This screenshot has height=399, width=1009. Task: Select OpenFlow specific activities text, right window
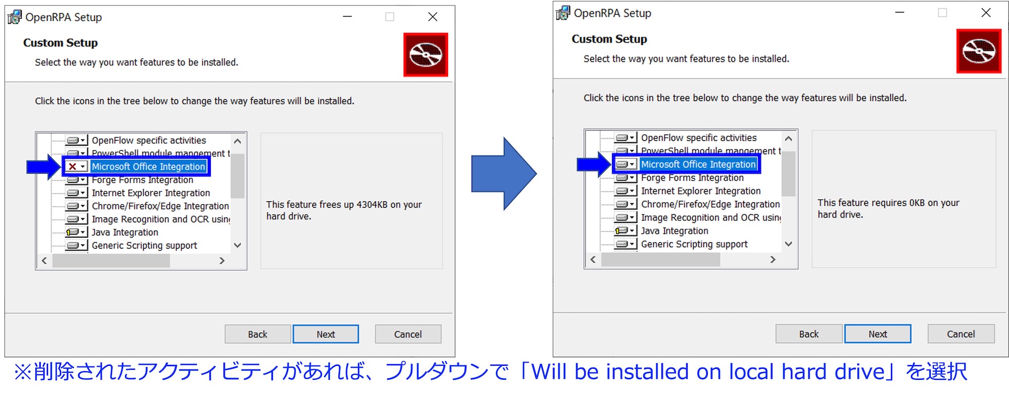point(699,138)
